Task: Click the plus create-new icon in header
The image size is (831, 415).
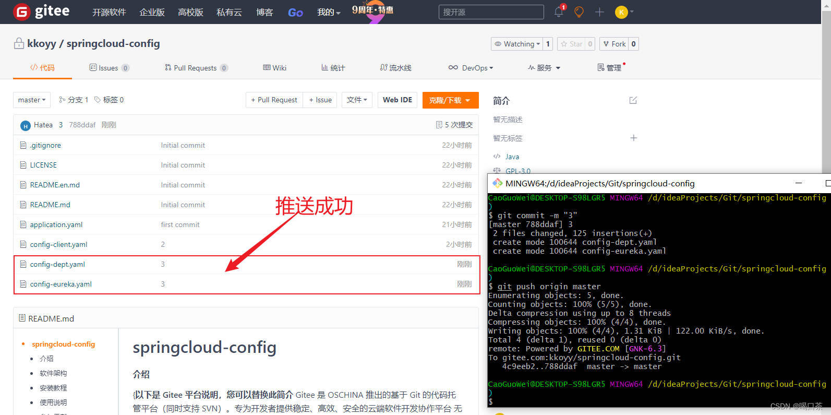Action: (599, 11)
